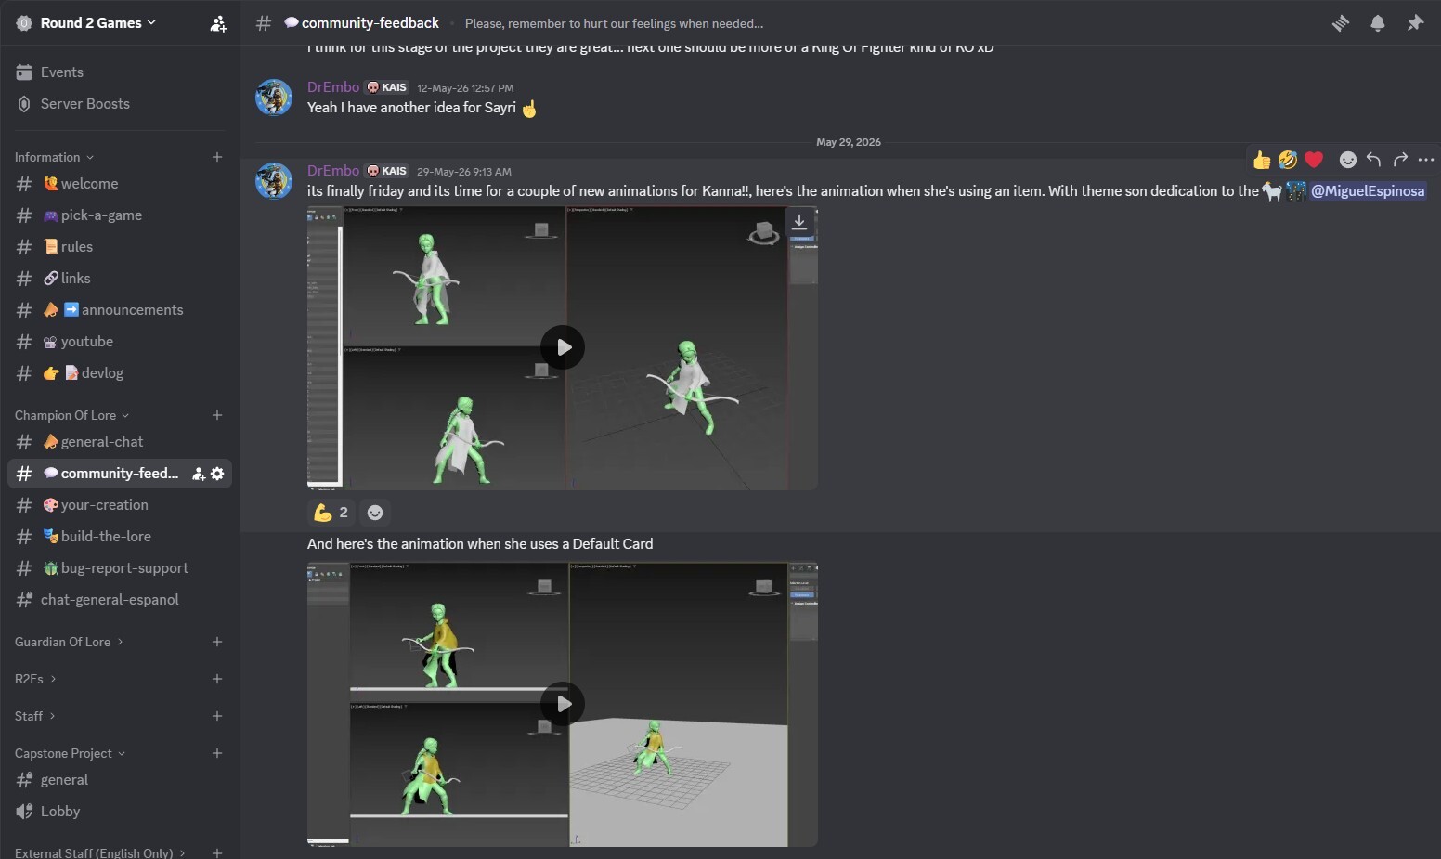Add a channel to Guardian Of Lore

[x=217, y=642]
